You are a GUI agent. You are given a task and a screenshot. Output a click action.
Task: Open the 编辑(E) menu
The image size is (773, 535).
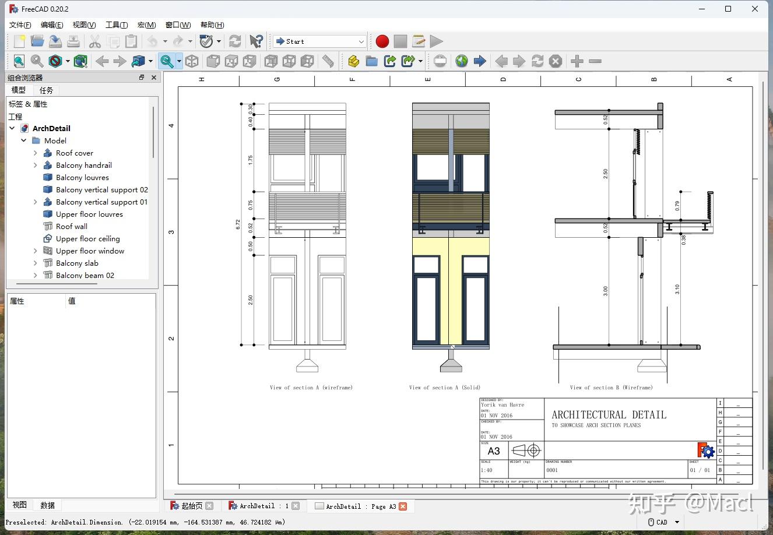(x=52, y=24)
